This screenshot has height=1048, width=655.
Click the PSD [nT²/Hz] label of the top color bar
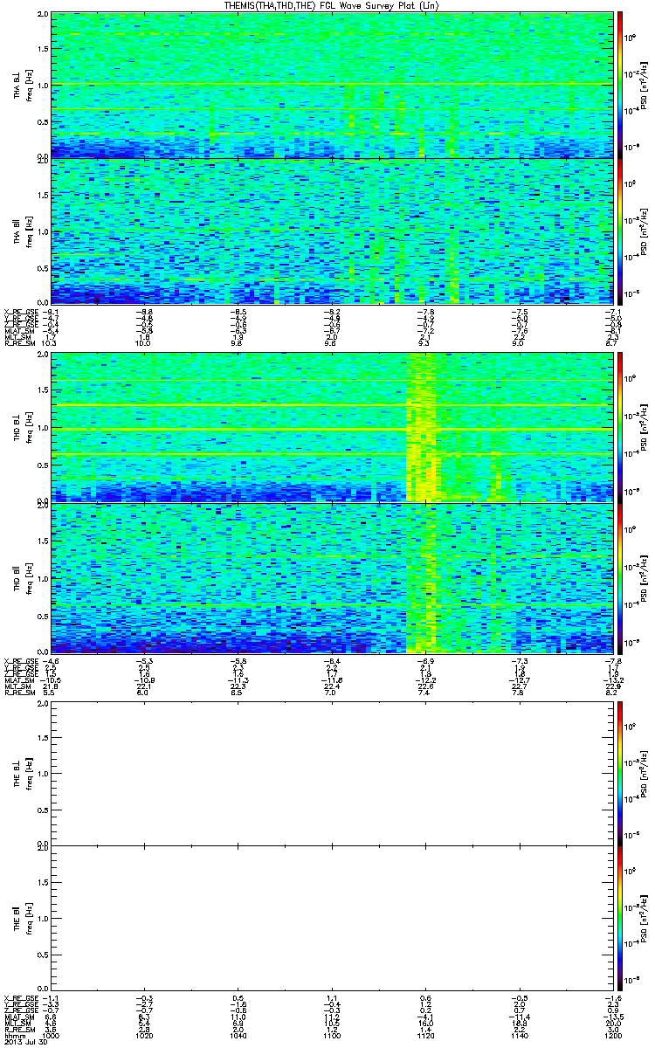(x=644, y=86)
